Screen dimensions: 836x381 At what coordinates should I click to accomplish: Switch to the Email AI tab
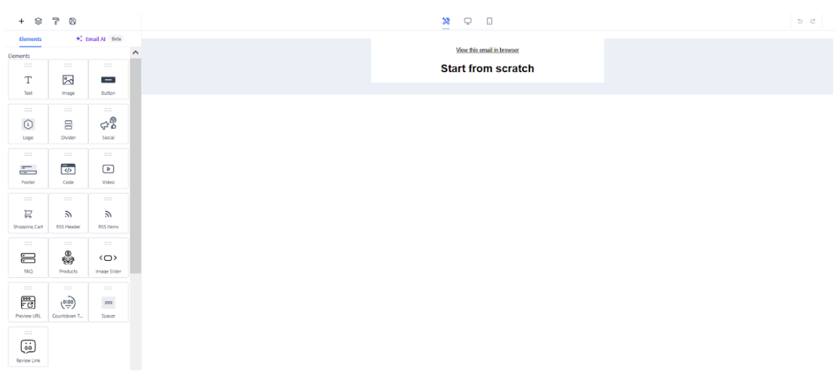point(95,39)
